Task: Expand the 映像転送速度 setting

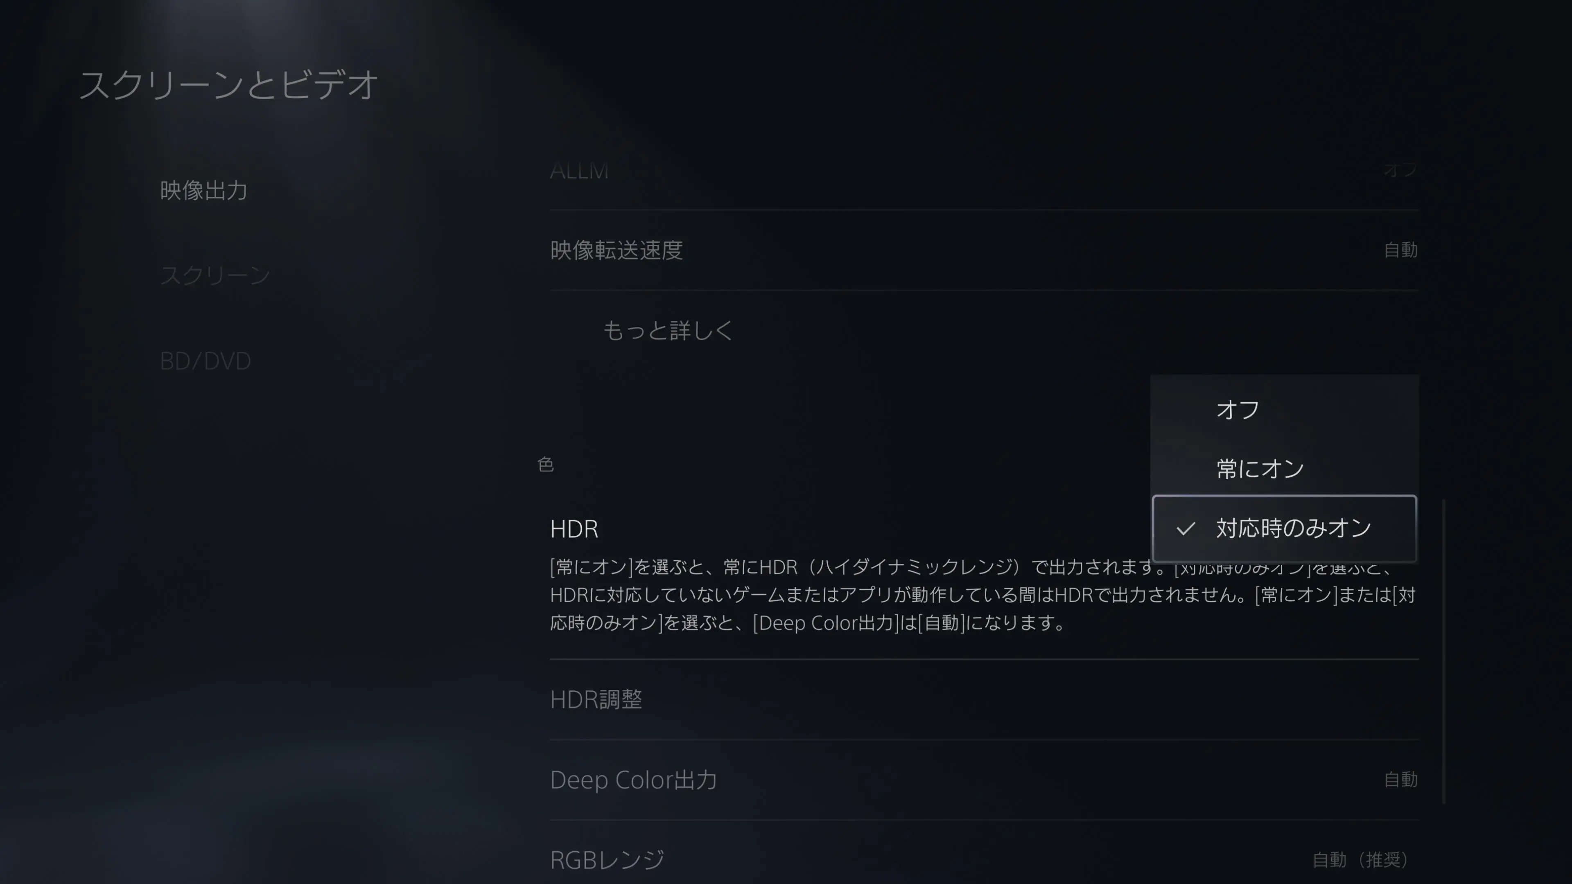Action: click(x=984, y=250)
